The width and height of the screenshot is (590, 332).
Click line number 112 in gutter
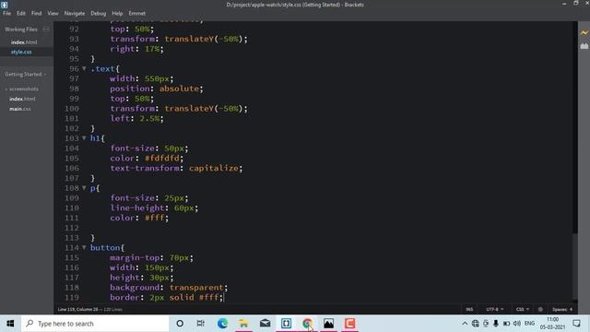72,228
